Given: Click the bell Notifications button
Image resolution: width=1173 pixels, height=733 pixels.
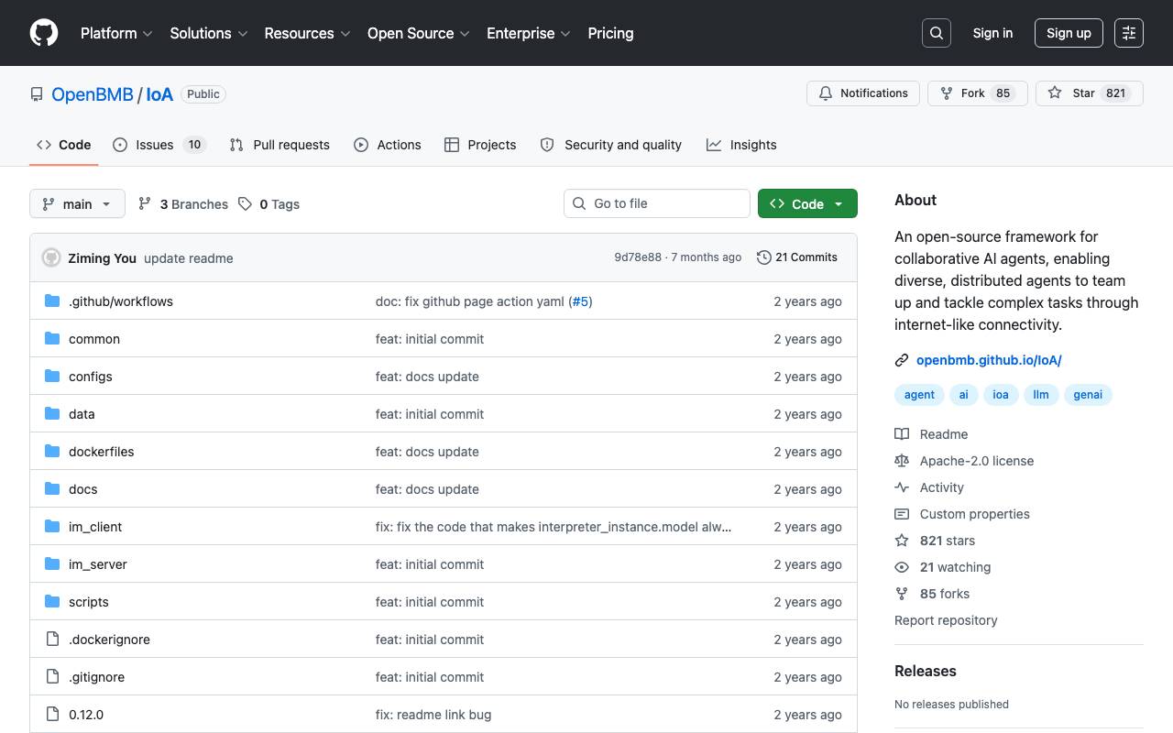Looking at the screenshot, I should pos(863,93).
